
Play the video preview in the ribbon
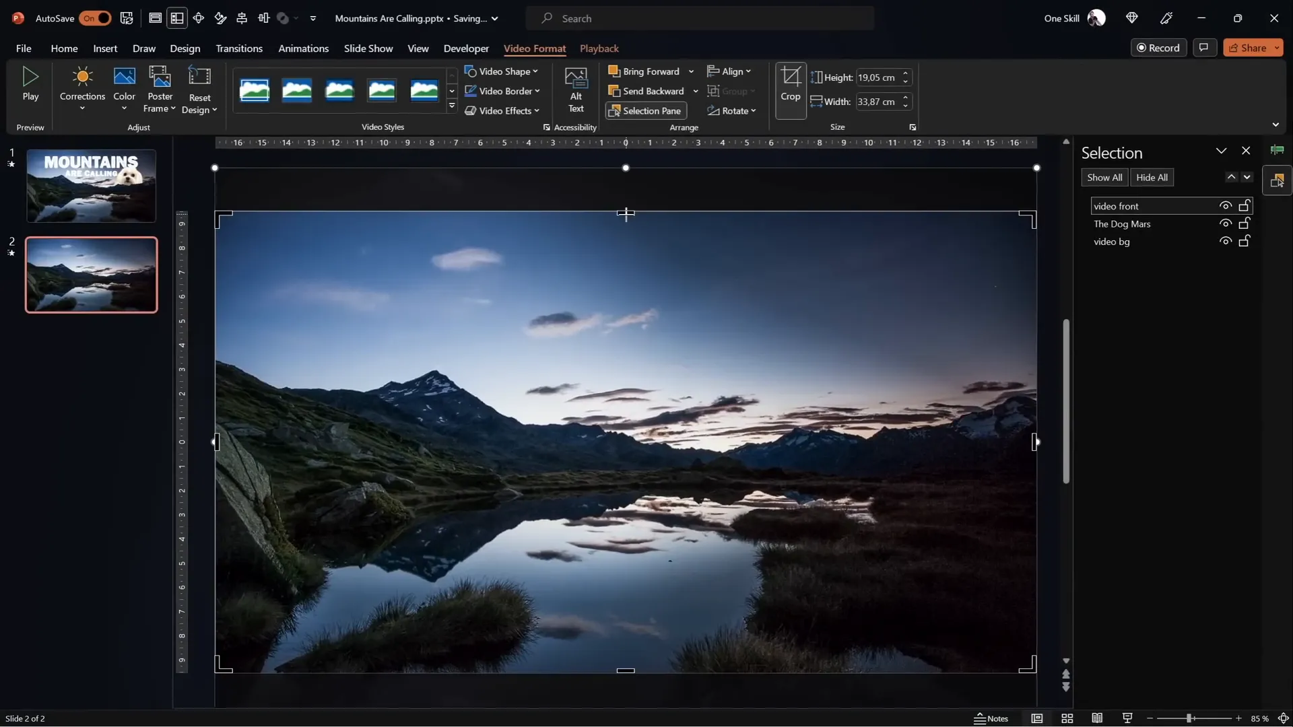point(30,85)
